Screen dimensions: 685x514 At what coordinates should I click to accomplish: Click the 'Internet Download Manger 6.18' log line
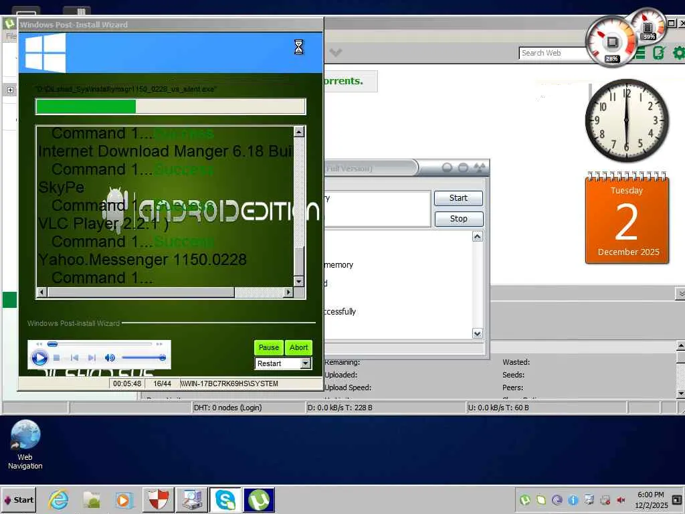165,151
